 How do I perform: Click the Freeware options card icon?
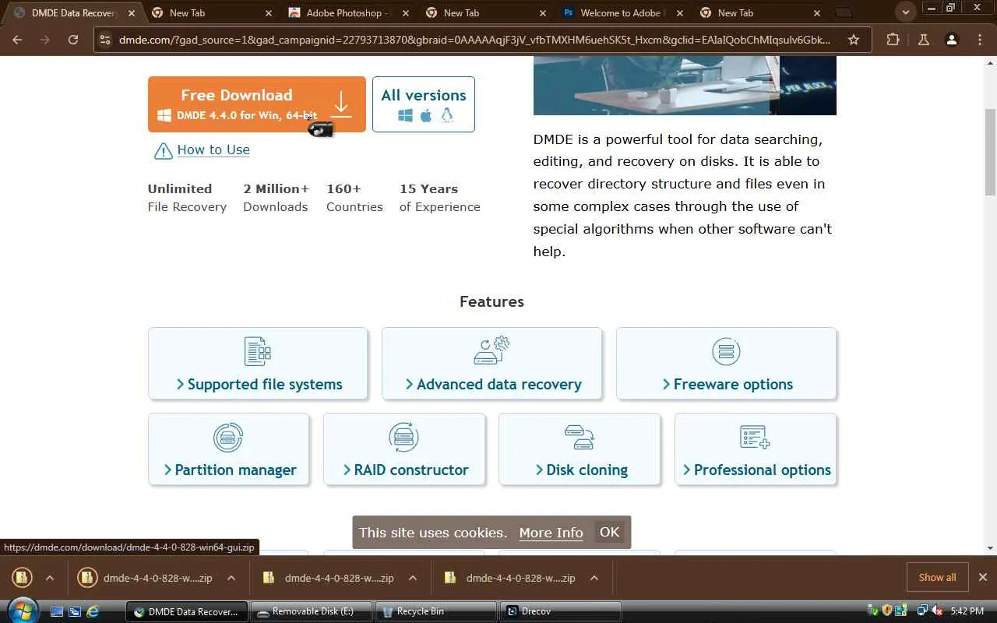pyautogui.click(x=726, y=351)
